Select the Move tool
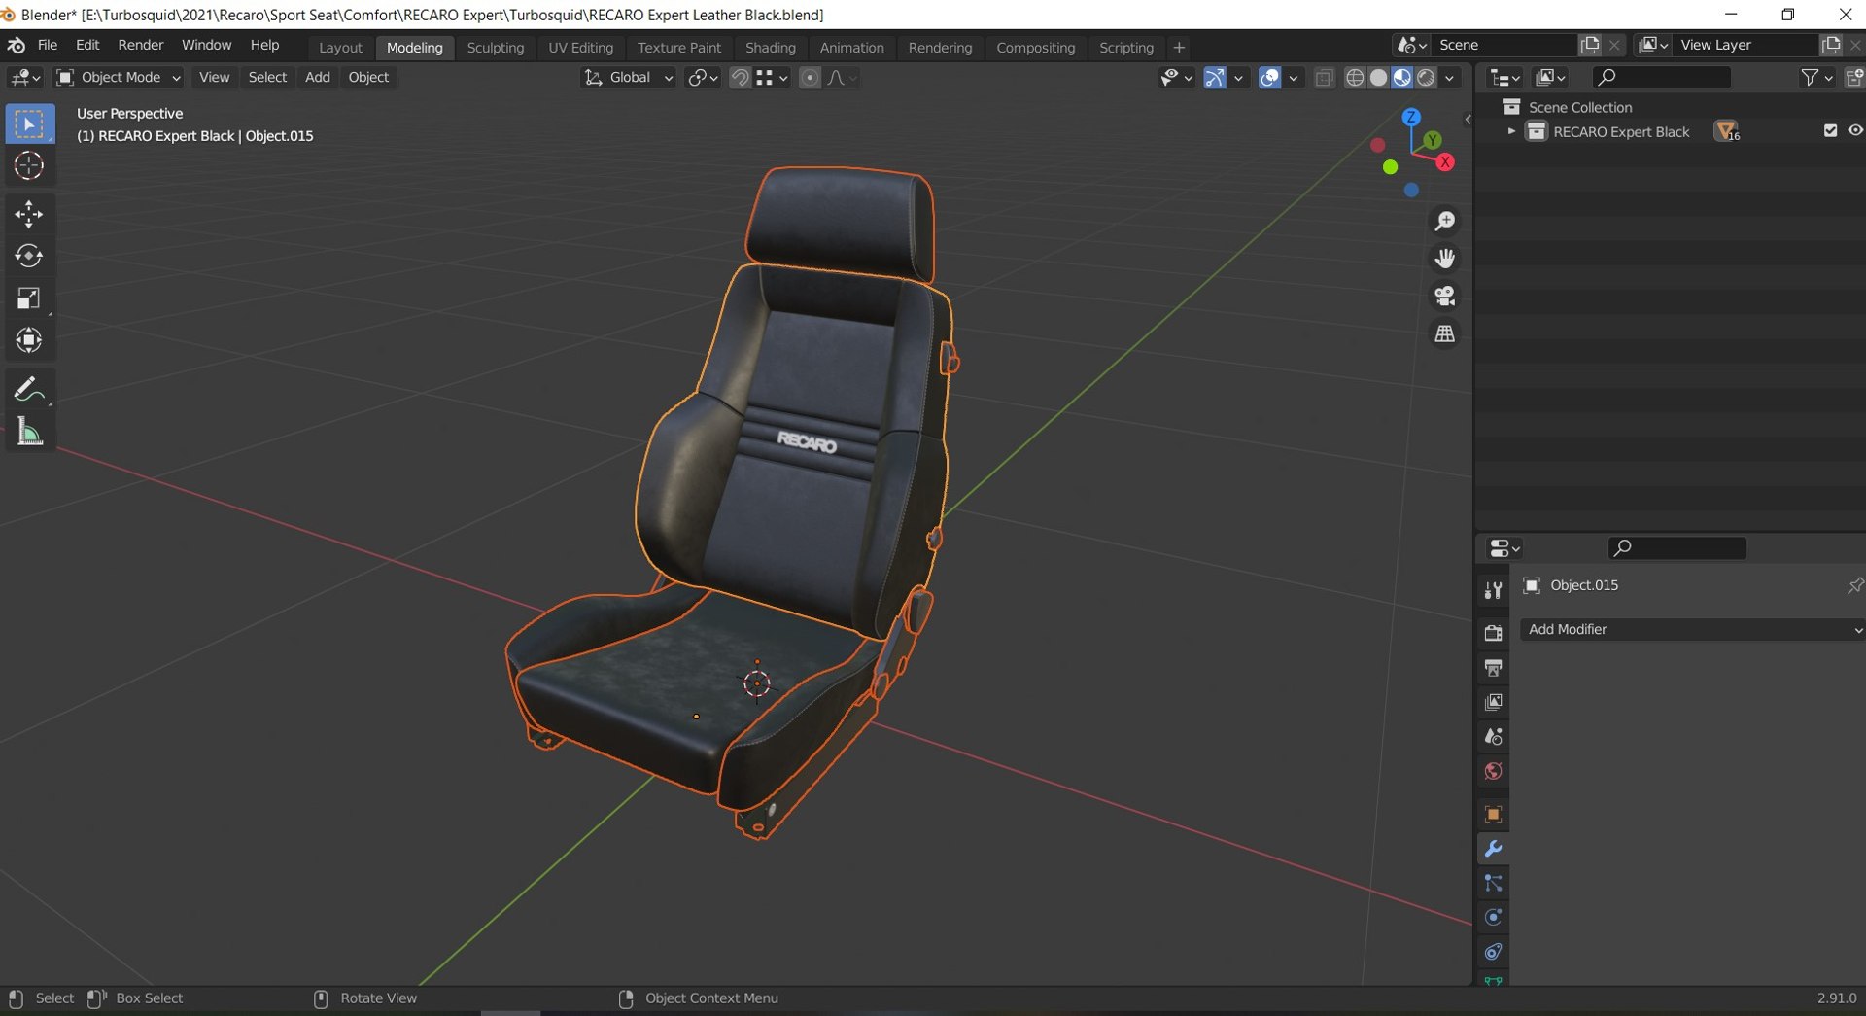1866x1016 pixels. coord(29,214)
